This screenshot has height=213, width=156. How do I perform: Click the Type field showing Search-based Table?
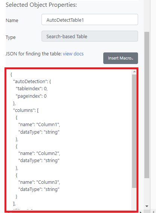pos(90,36)
